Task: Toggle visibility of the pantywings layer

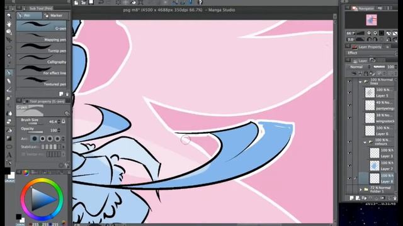Action: pos(349,105)
